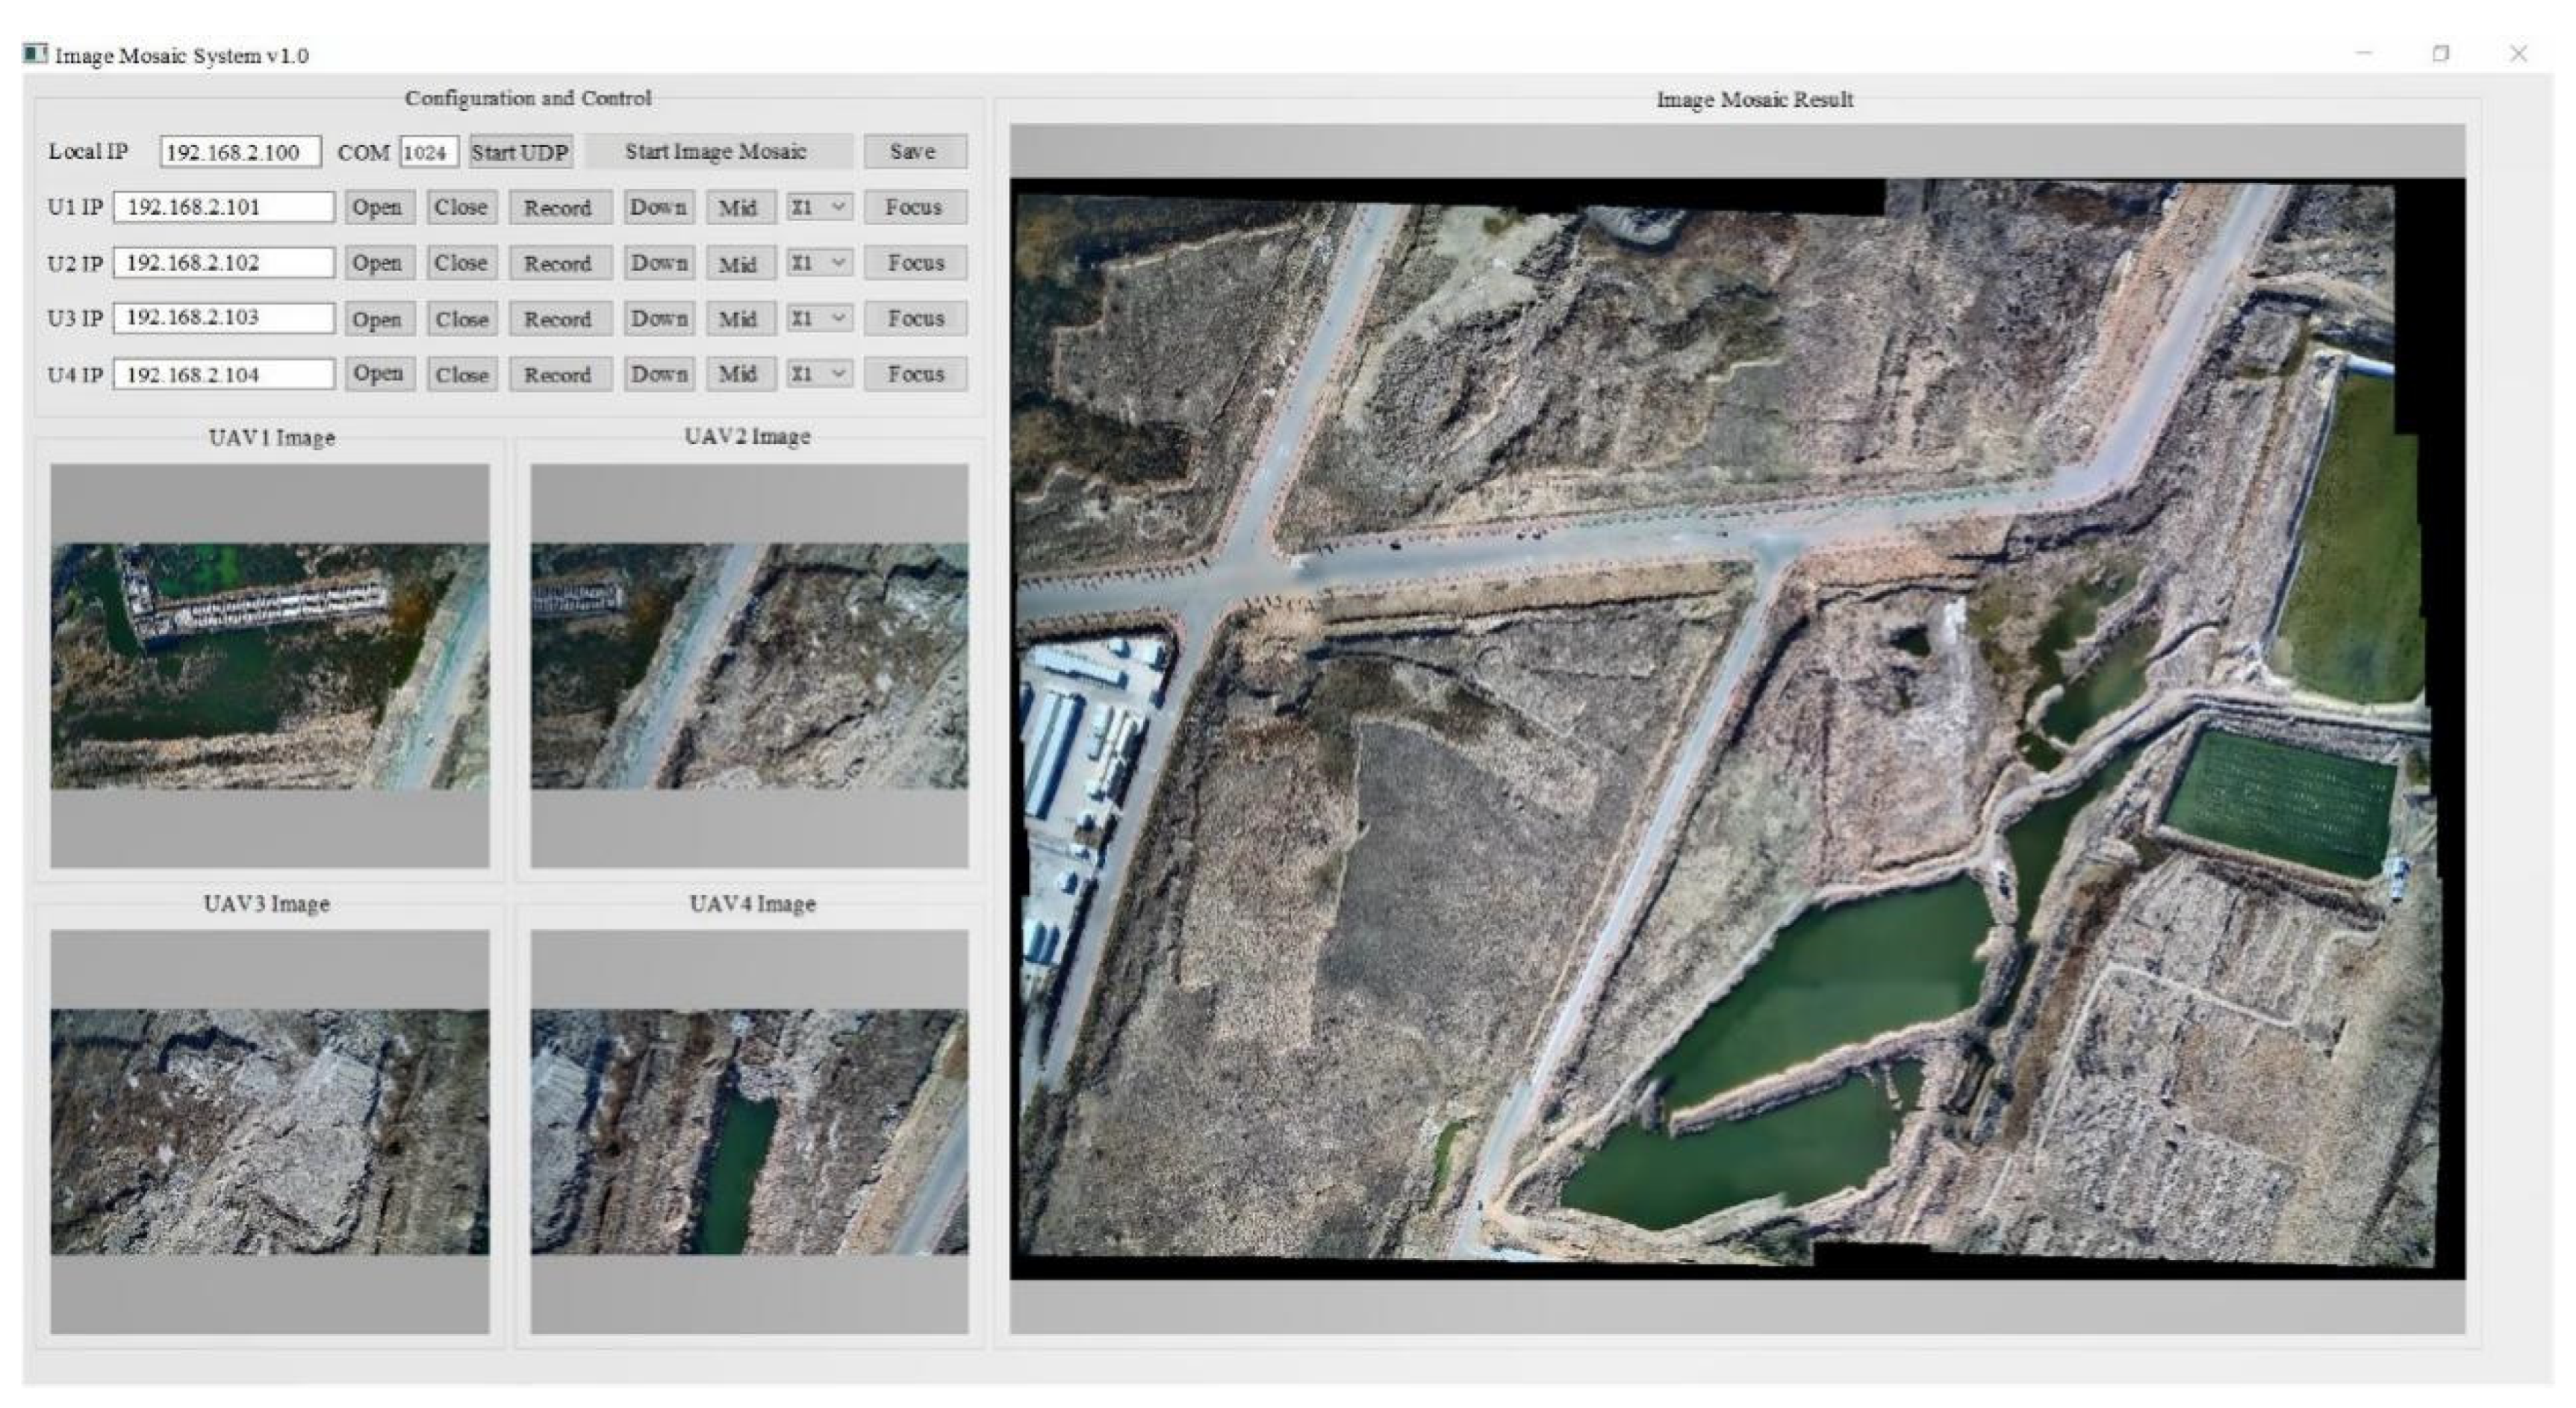Open the U3 zoom X1 combo box

[x=819, y=318]
